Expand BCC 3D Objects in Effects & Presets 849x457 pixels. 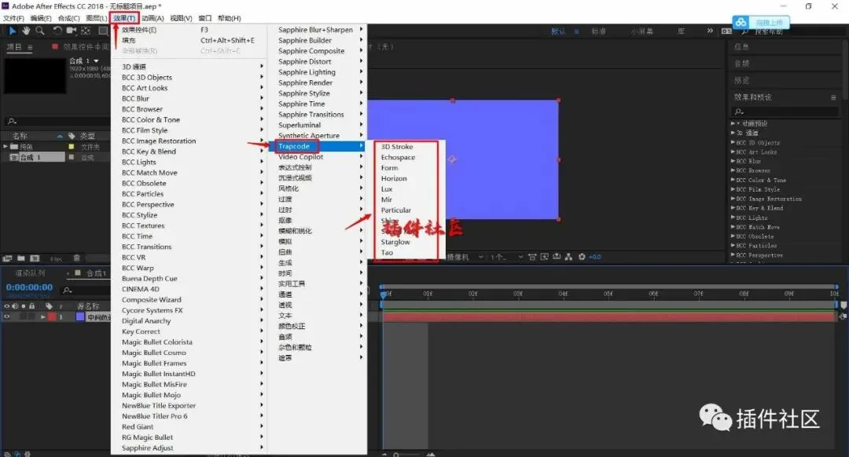tap(733, 143)
